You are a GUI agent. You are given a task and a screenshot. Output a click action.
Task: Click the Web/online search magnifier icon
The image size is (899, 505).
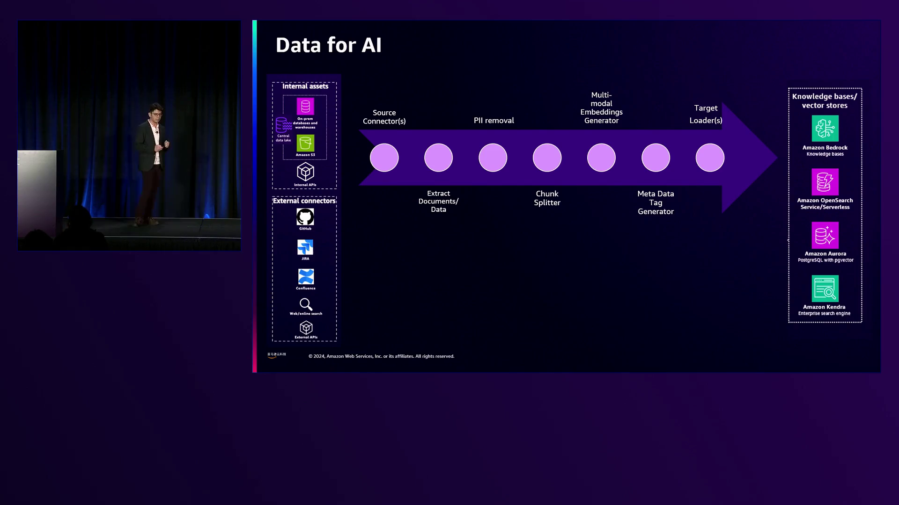(x=306, y=304)
